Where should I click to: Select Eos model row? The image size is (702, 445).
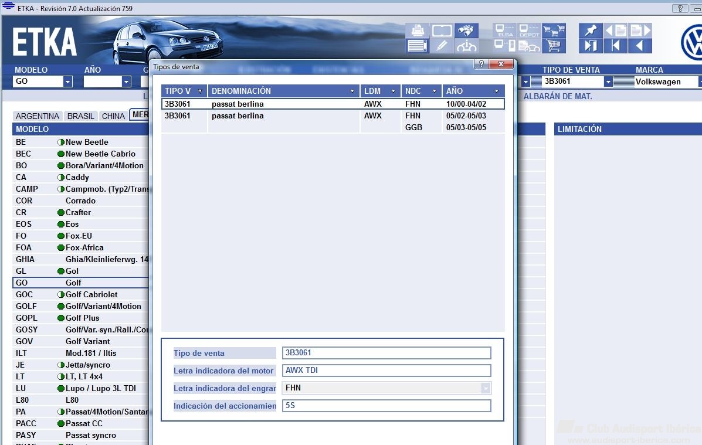[x=80, y=224]
